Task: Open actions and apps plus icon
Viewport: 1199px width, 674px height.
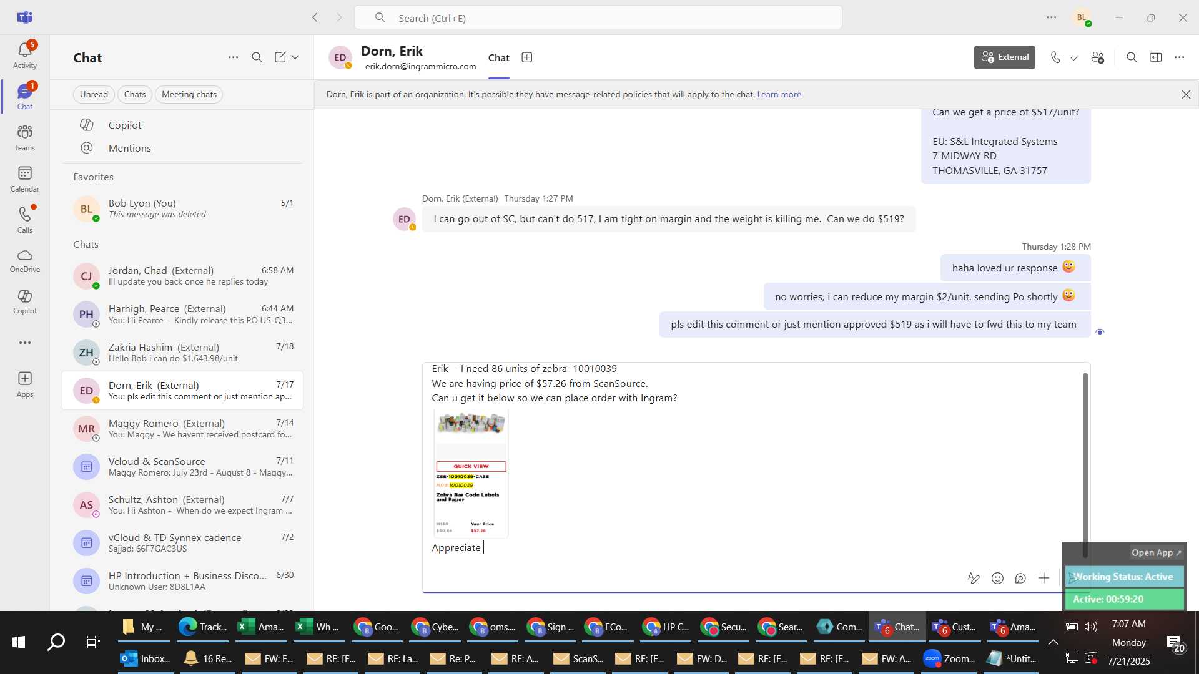Action: click(x=1044, y=578)
